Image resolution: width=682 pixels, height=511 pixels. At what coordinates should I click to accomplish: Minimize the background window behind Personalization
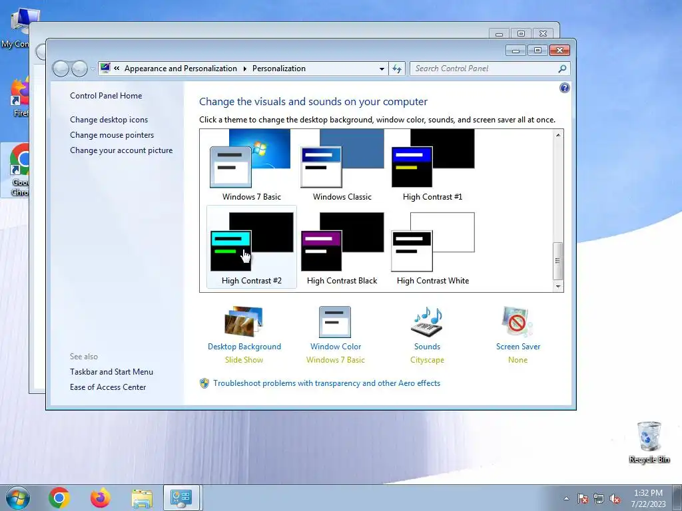[500, 33]
